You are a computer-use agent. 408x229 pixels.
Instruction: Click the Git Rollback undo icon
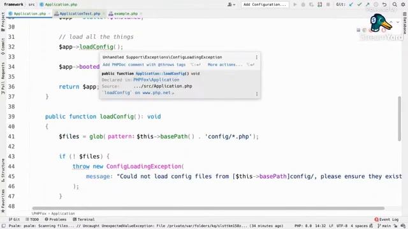(x=384, y=4)
